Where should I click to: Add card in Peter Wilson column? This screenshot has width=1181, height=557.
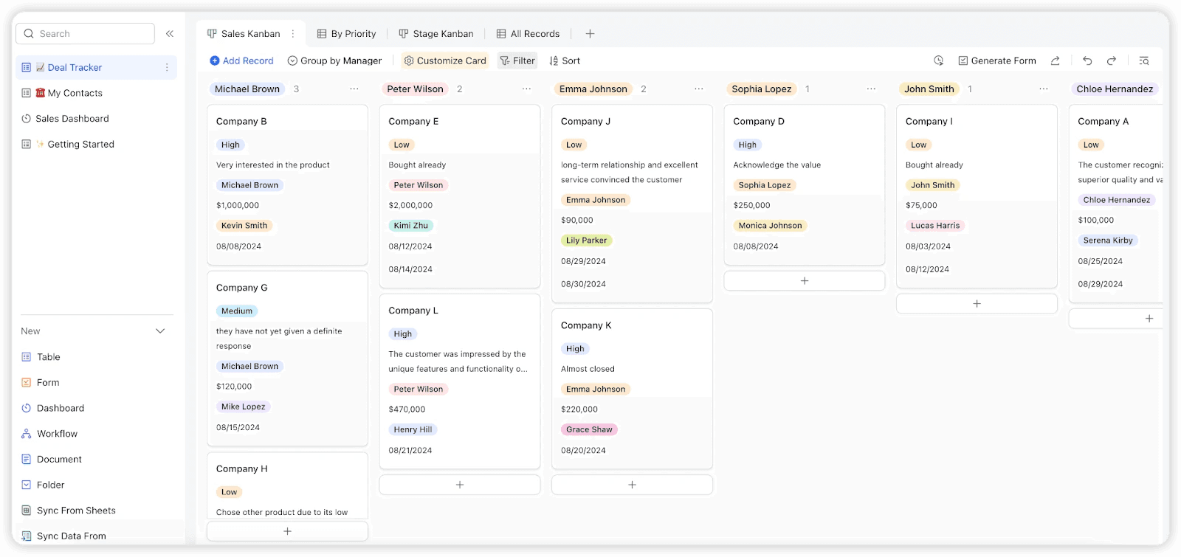(x=460, y=485)
